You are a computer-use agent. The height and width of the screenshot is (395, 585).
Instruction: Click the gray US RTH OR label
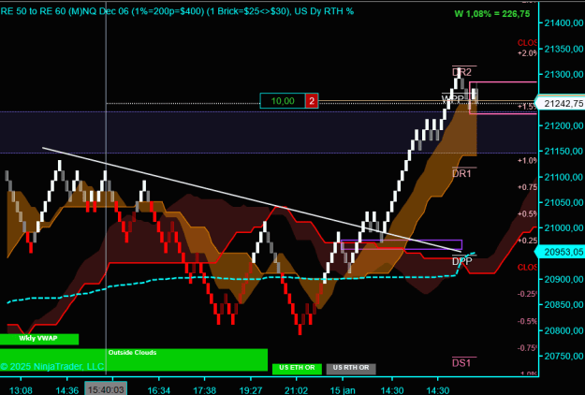click(351, 368)
